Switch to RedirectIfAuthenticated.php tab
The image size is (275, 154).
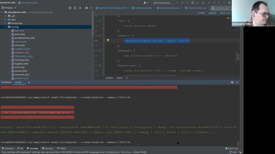coord(113,8)
